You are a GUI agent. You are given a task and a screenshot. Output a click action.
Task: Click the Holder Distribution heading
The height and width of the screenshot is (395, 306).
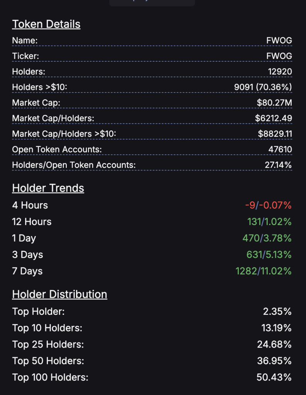59,294
